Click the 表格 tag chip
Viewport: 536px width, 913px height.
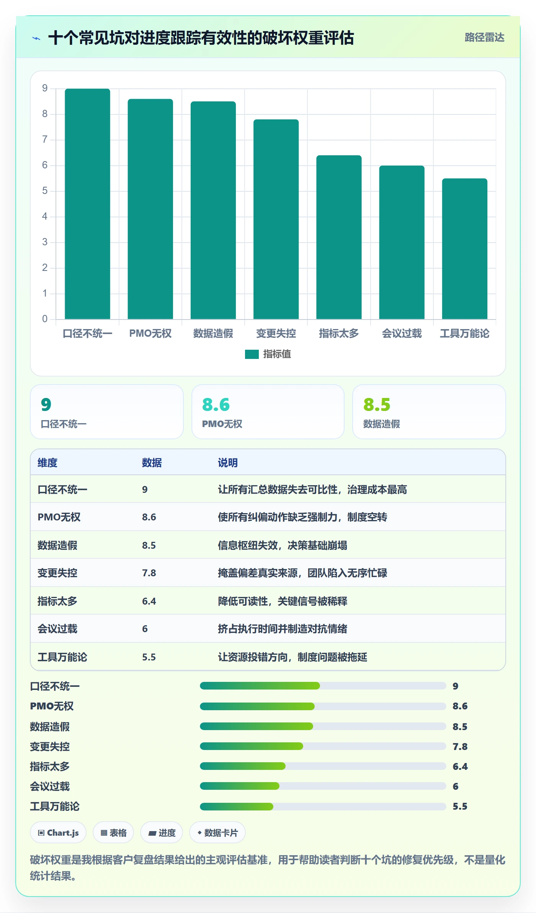pos(113,832)
